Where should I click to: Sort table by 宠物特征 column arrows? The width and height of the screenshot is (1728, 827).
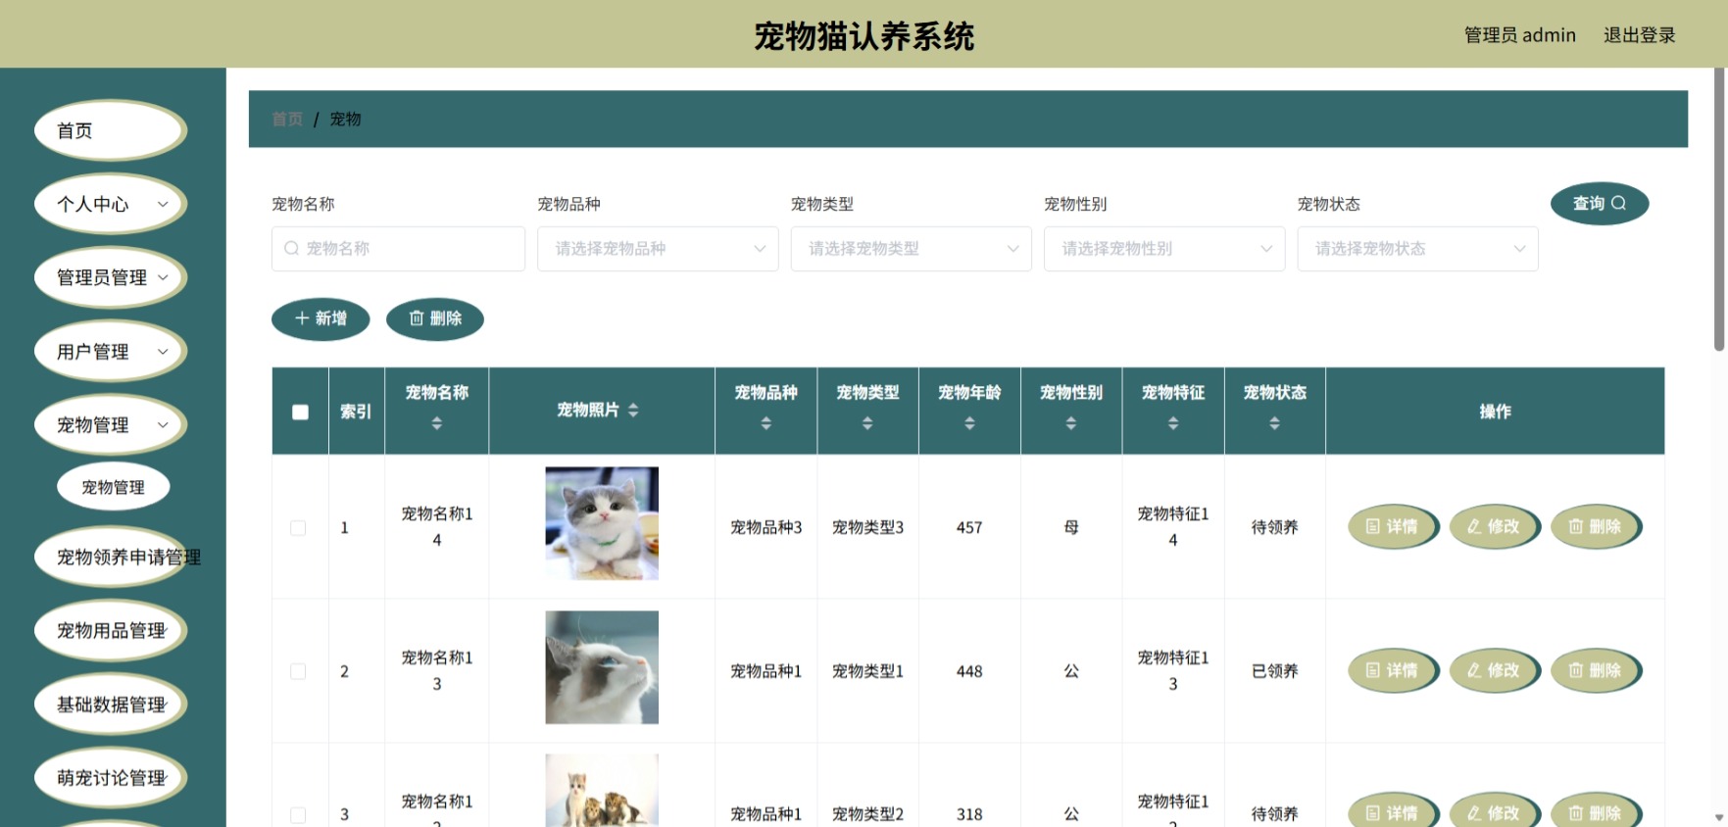click(1173, 423)
